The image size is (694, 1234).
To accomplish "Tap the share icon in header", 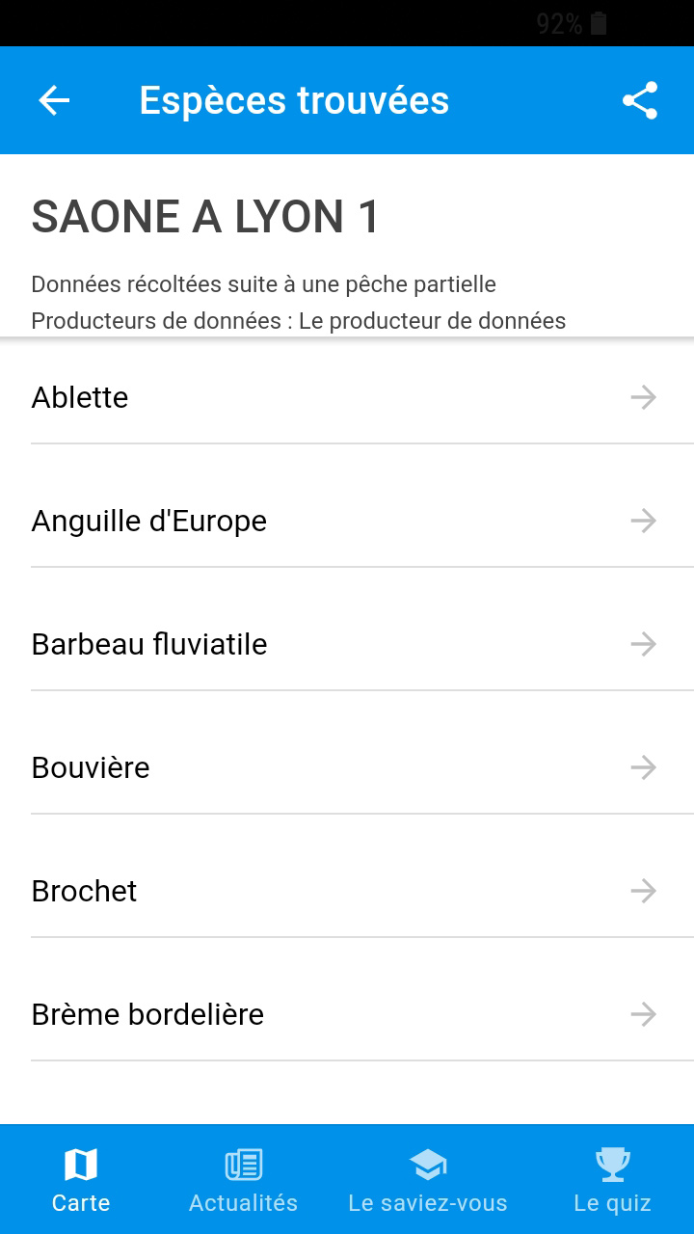I will (640, 100).
